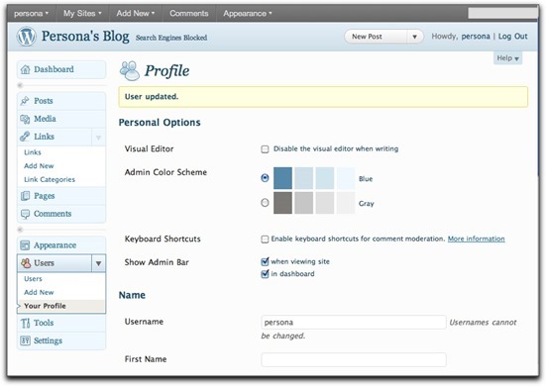Open My Sites top bar menu
The width and height of the screenshot is (546, 386).
(82, 13)
